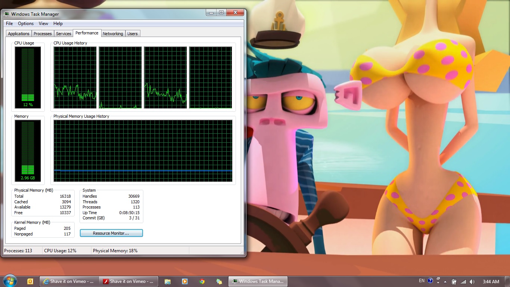Click the EN input language indicator
Screen dimensions: 510x287
click(x=422, y=281)
